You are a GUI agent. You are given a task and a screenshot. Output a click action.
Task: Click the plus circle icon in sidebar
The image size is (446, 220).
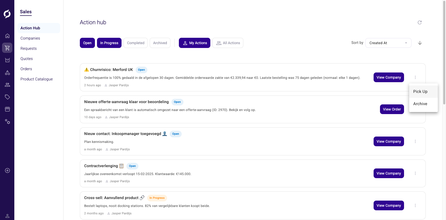pyautogui.click(x=7, y=170)
